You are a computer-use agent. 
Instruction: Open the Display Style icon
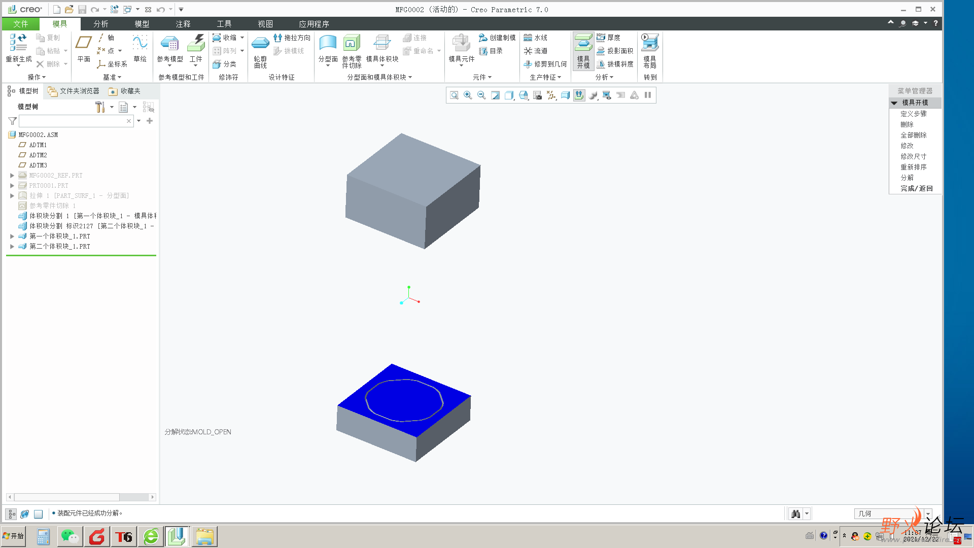click(x=509, y=95)
